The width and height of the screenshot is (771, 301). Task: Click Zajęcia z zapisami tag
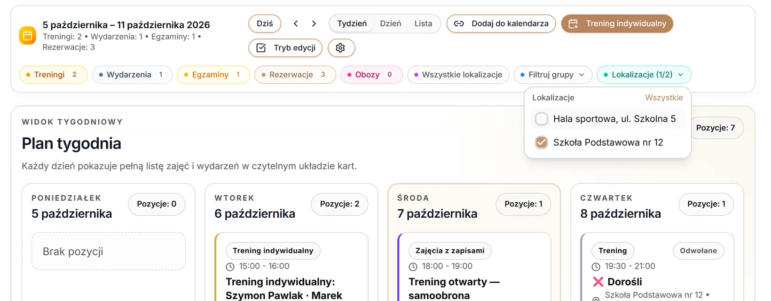450,251
